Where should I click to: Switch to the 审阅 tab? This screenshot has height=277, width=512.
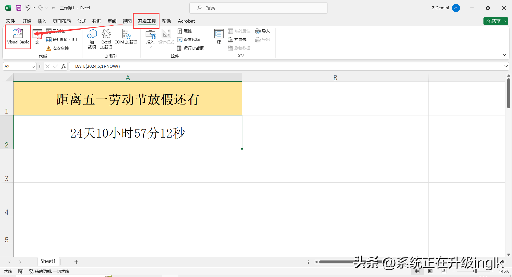coord(112,21)
